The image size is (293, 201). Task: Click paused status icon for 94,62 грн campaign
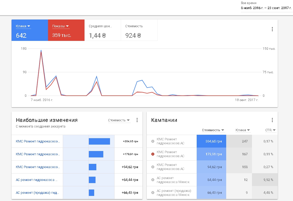coord(153,167)
